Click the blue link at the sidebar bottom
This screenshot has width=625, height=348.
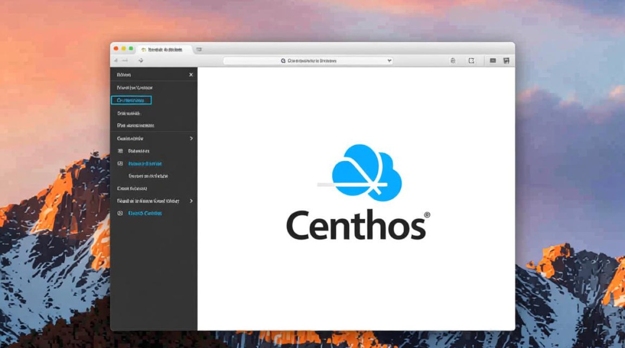145,213
